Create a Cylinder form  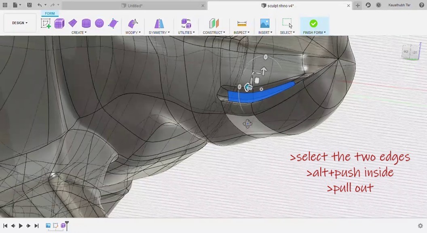(x=86, y=23)
